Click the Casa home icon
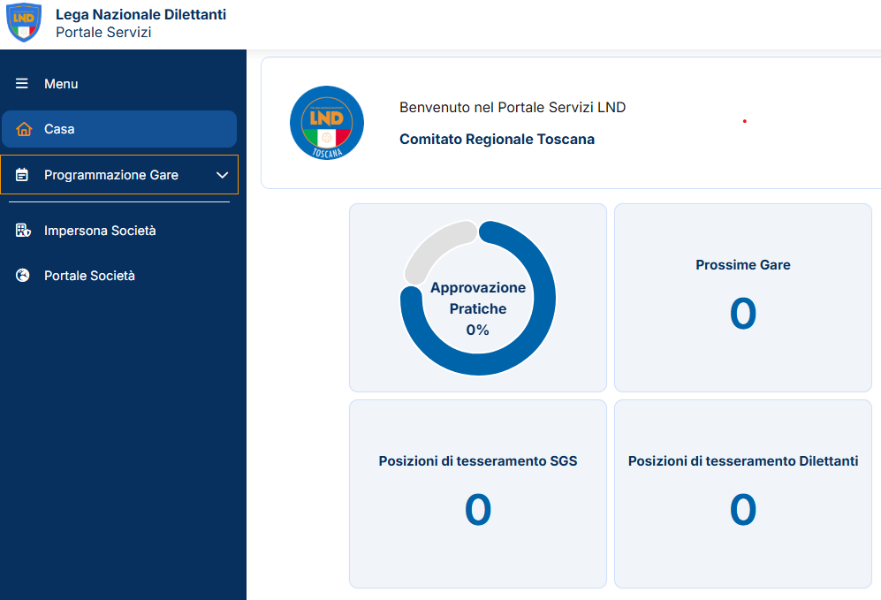This screenshot has width=881, height=600. (x=24, y=129)
